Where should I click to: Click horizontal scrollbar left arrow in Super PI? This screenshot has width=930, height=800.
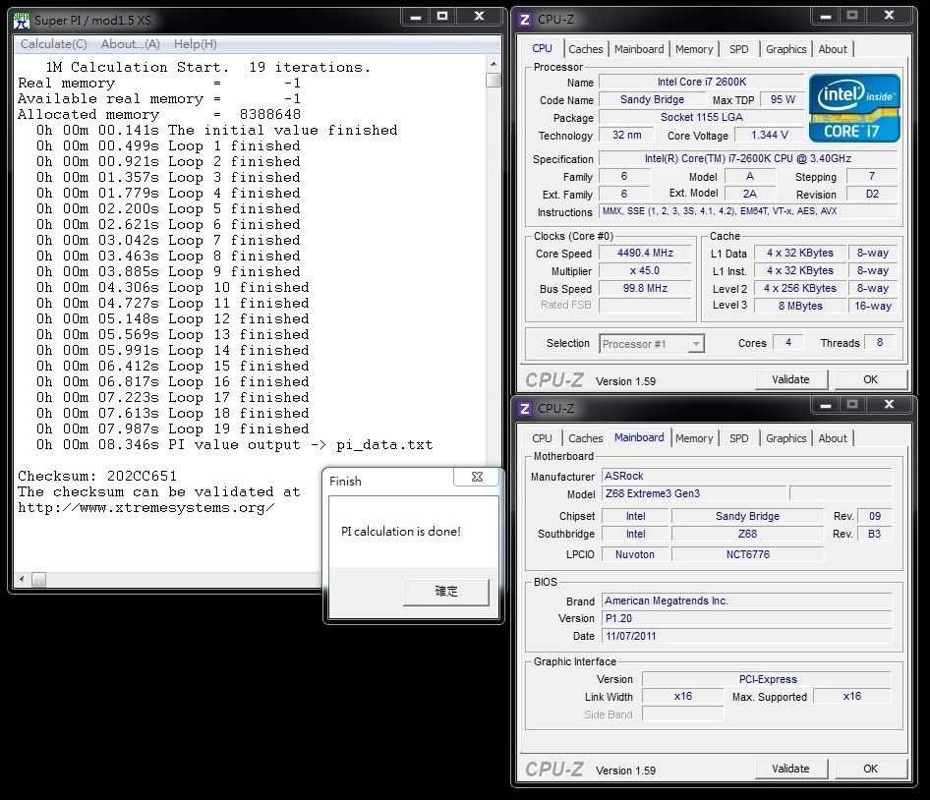(x=22, y=579)
